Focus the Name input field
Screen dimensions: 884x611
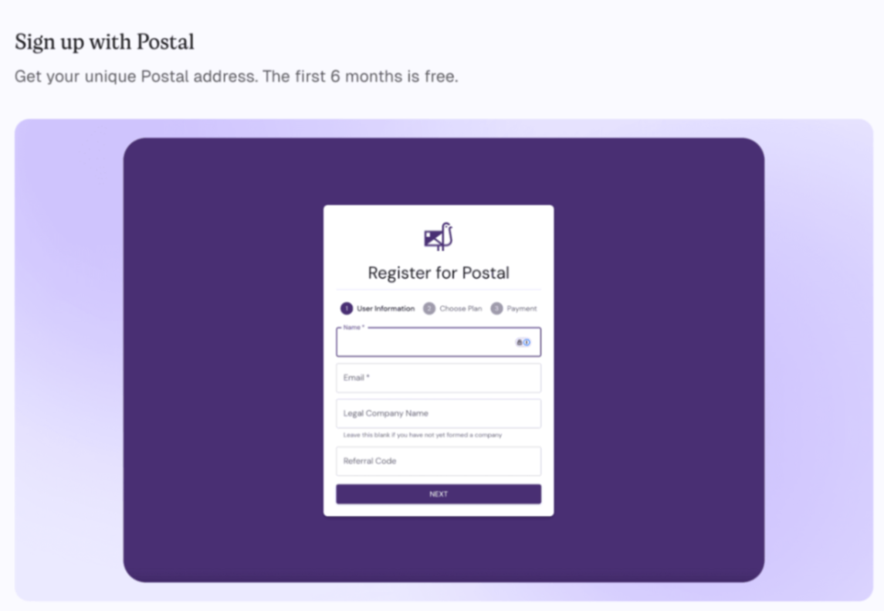425,343
